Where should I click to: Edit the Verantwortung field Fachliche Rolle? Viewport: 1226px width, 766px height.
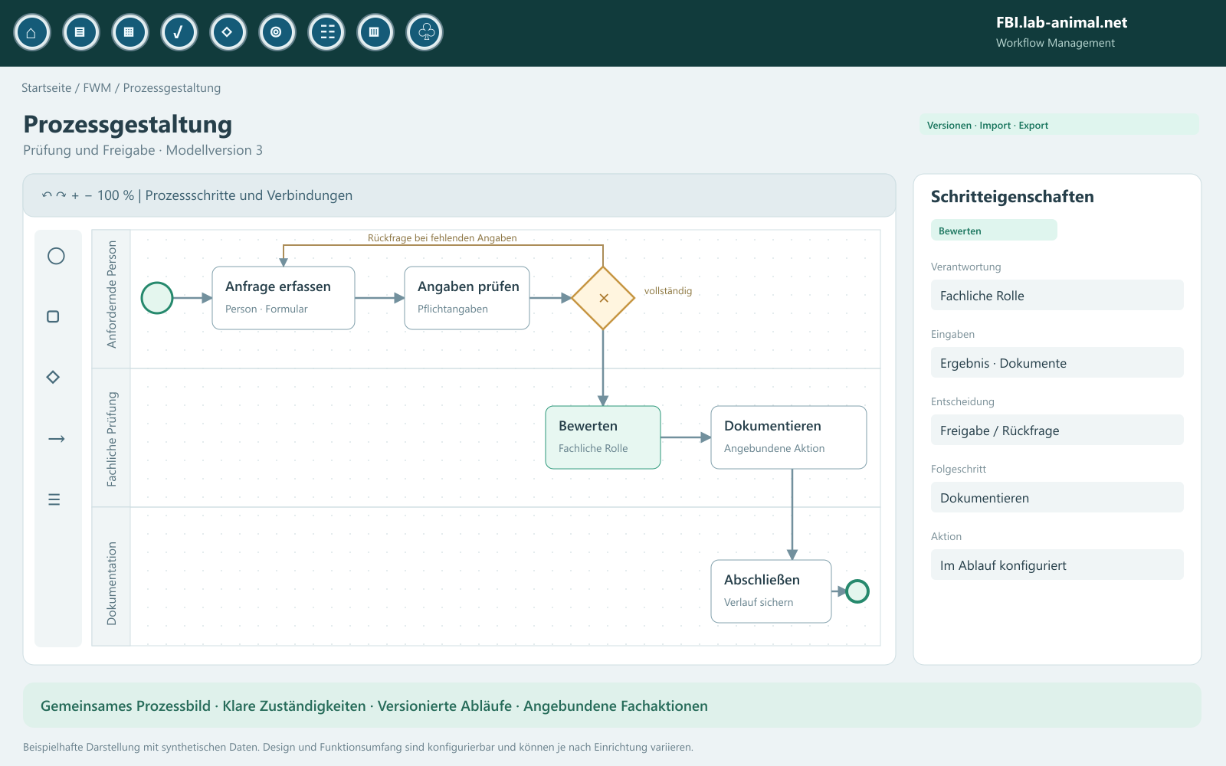[x=1057, y=295]
